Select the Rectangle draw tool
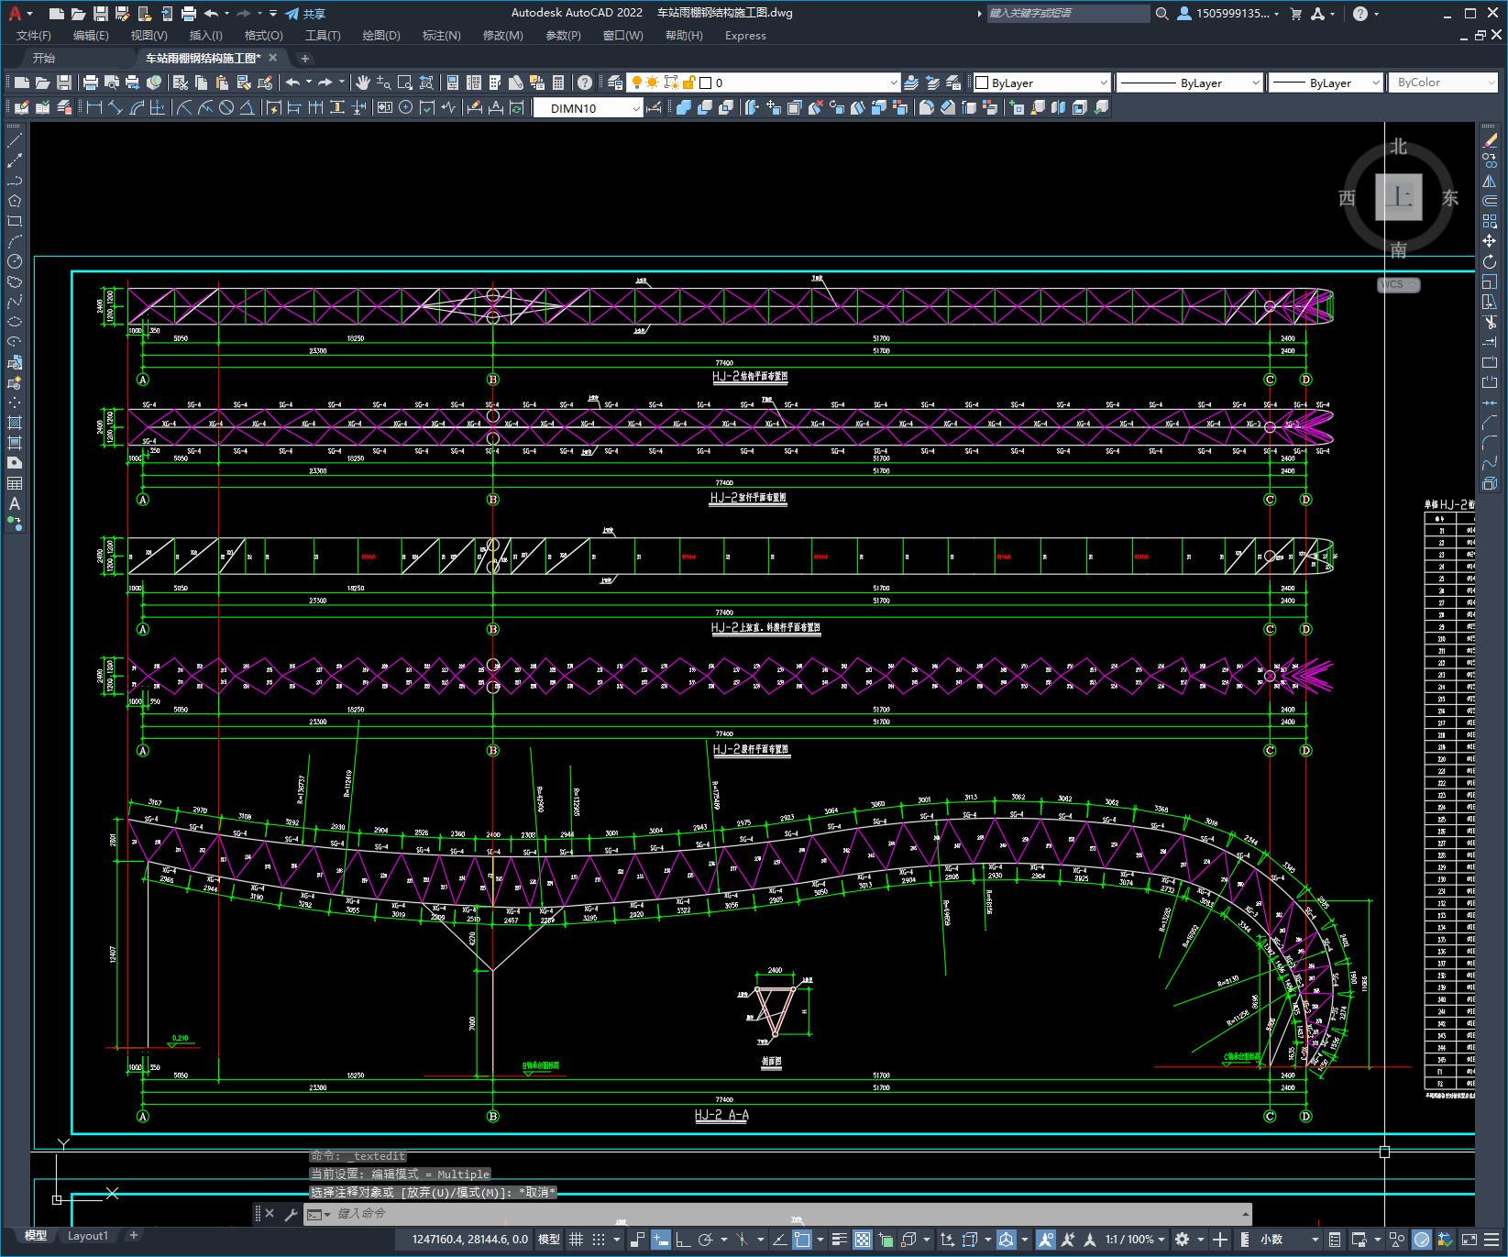The width and height of the screenshot is (1508, 1257). 15,221
